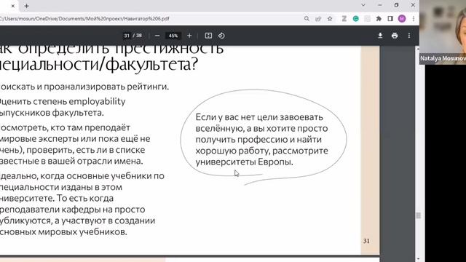
Task: Open the tab search chevron
Action: (363, 5)
